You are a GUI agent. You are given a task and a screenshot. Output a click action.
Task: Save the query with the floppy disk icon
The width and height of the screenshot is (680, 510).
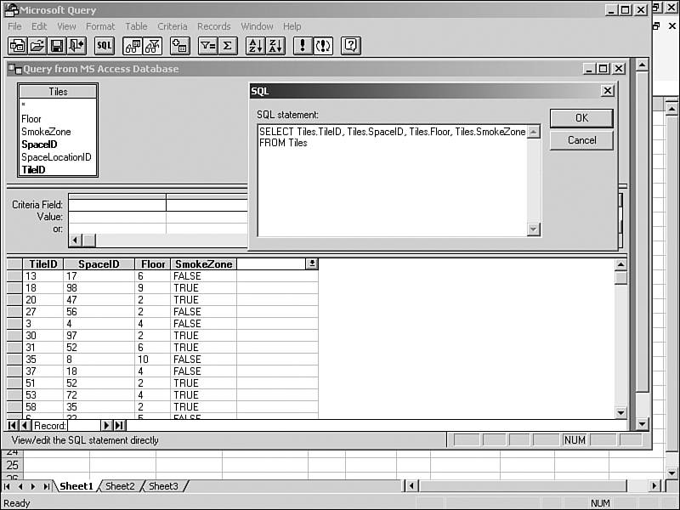pos(57,46)
